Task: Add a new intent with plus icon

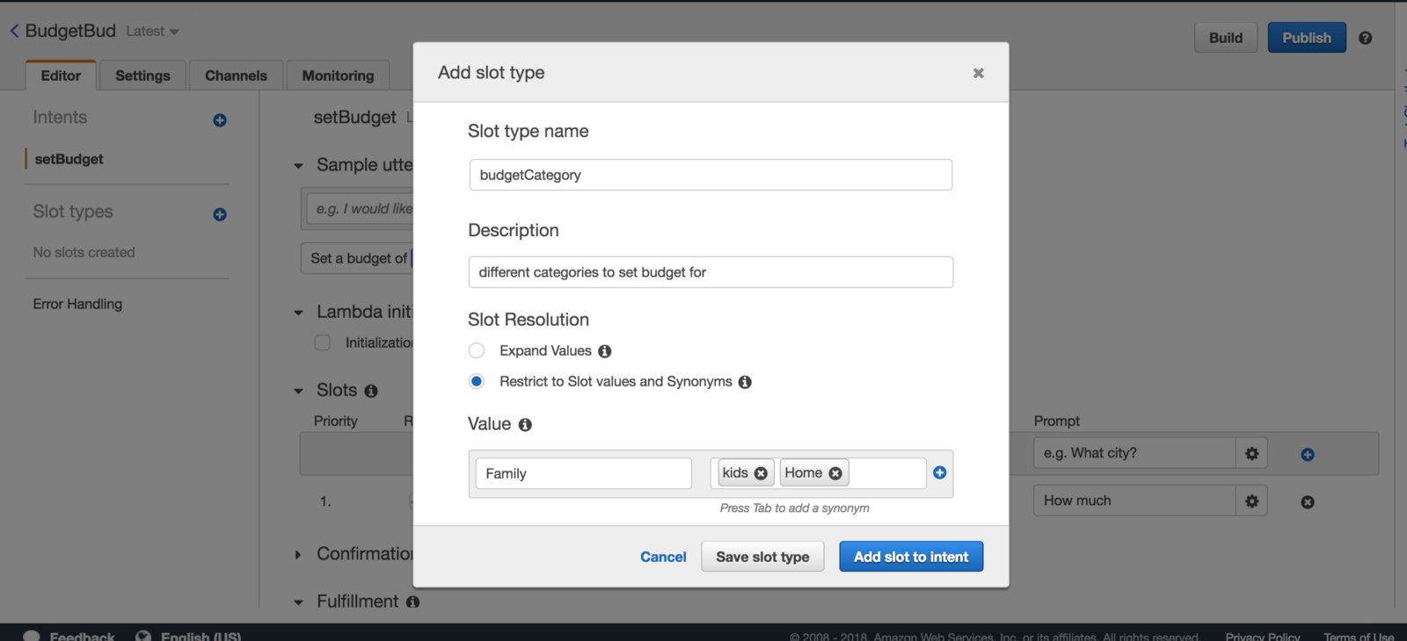Action: coord(220,120)
